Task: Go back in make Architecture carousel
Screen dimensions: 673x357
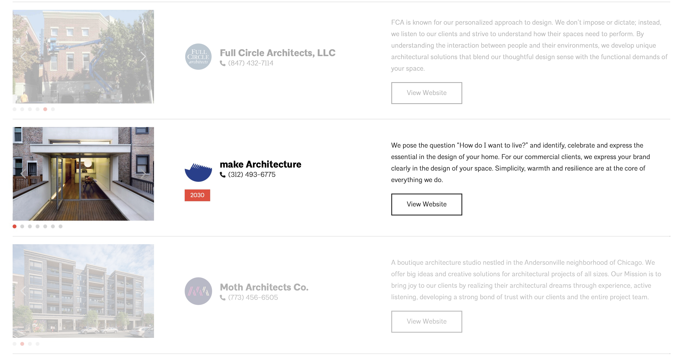Action: click(x=24, y=174)
